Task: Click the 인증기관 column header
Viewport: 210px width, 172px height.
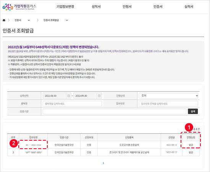Action: pos(64,138)
